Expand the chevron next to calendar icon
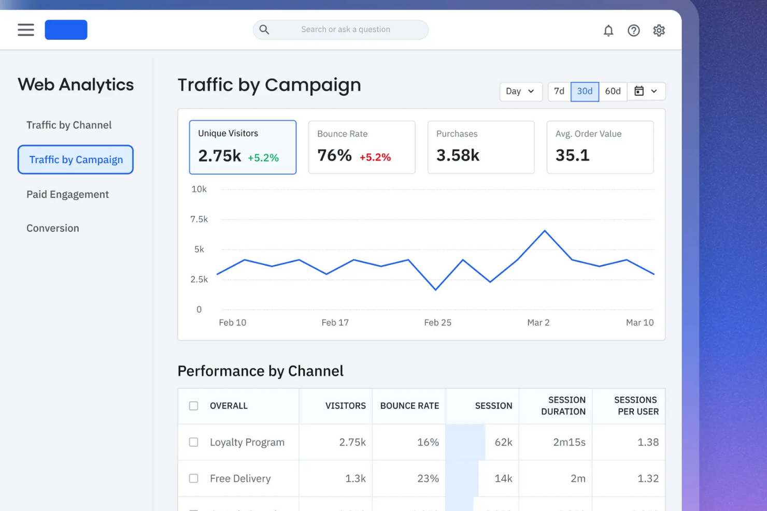This screenshot has width=767, height=511. (654, 92)
